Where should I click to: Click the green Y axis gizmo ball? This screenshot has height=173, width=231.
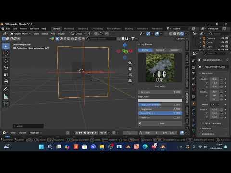126,51
